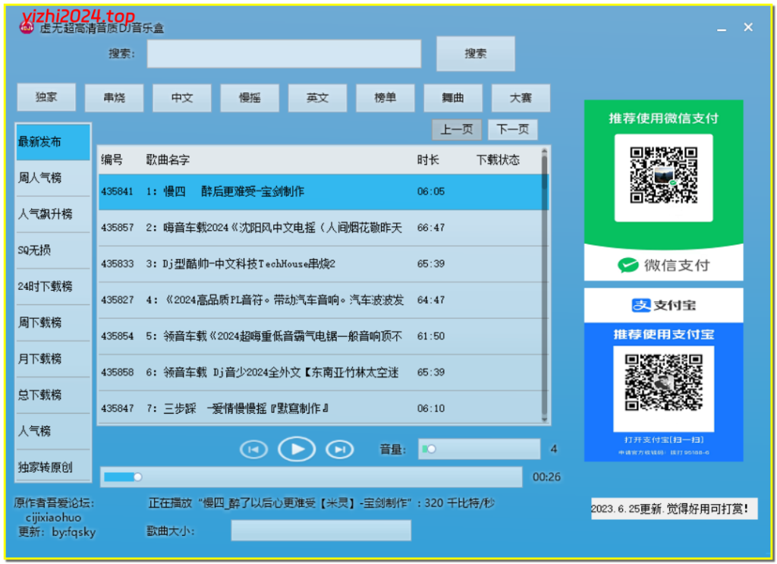Minimize the DJ music box window
The width and height of the screenshot is (777, 564).
tap(722, 29)
